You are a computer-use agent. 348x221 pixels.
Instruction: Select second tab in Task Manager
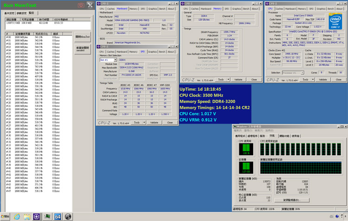pos(252,136)
